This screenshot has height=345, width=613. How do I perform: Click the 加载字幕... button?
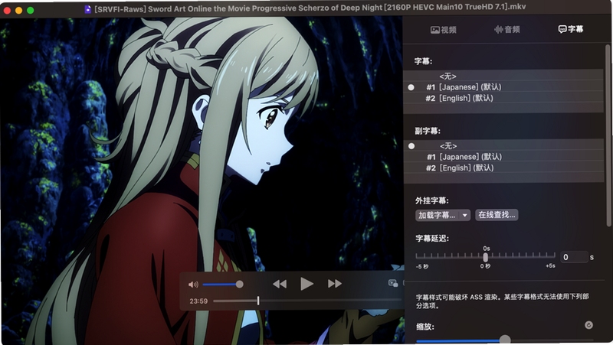tap(438, 215)
